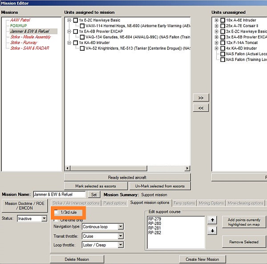Click Add points currently highlighted on map
Screen dimensions: 267x264
tap(244, 222)
